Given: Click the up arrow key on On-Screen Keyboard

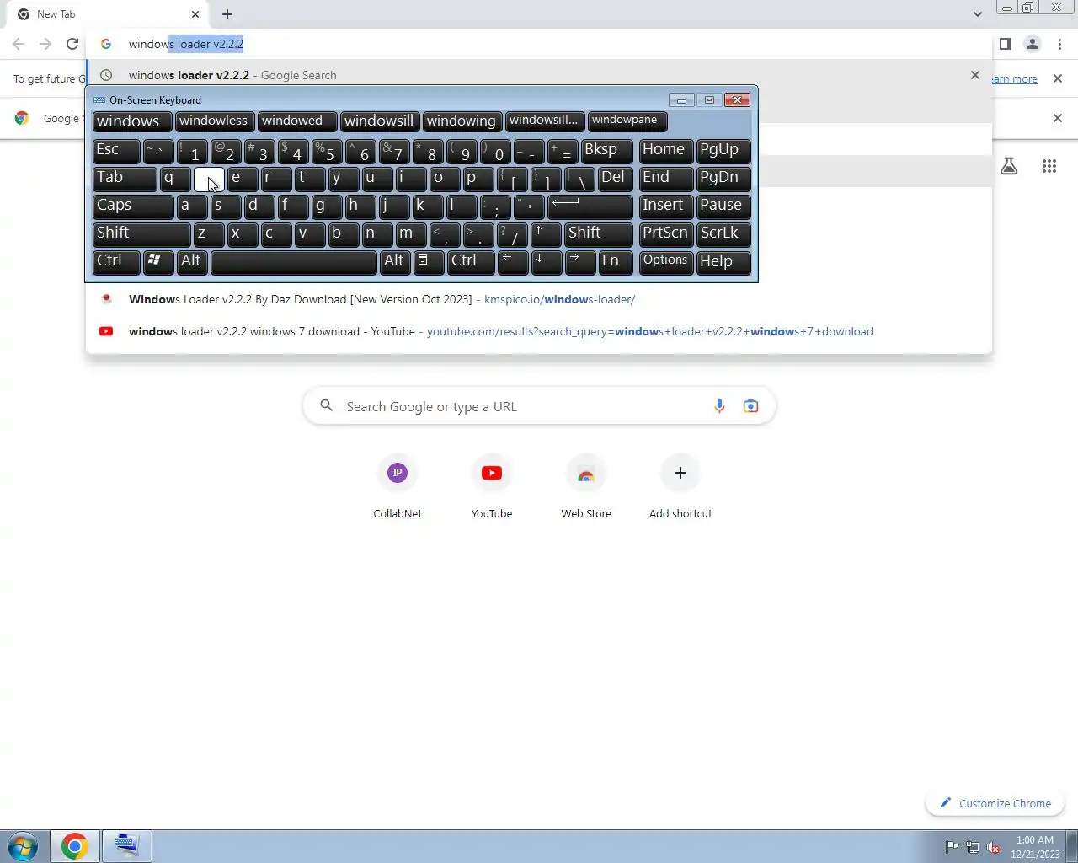Looking at the screenshot, I should coord(546,234).
